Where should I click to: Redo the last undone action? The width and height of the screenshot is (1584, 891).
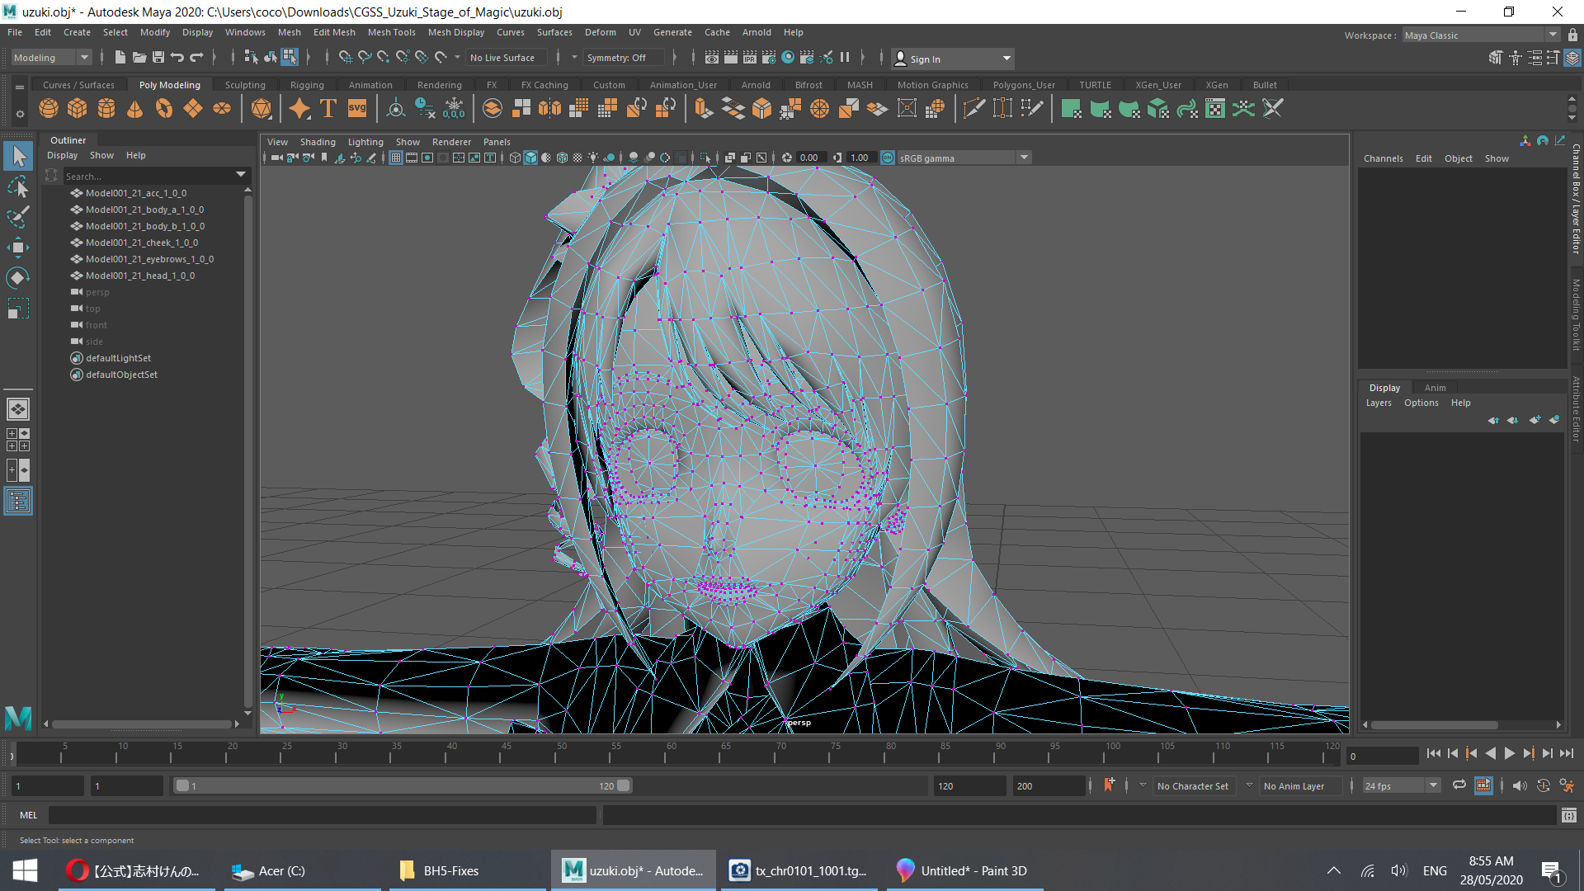[196, 58]
